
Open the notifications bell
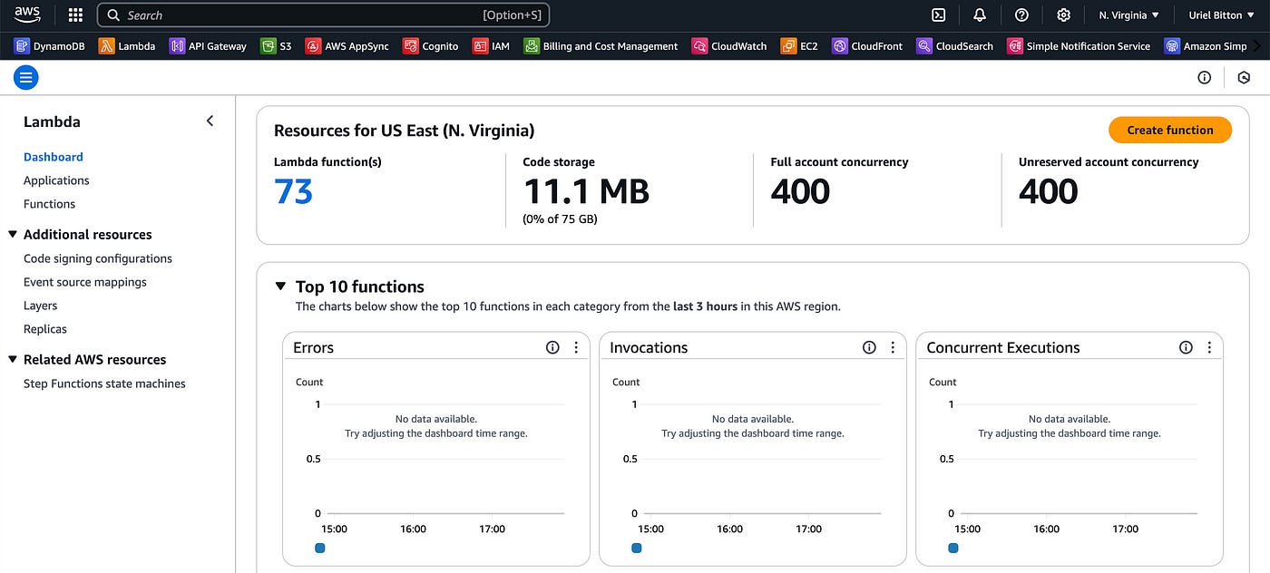[x=980, y=15]
